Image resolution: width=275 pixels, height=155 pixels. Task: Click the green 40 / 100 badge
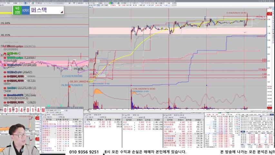click(x=17, y=10)
